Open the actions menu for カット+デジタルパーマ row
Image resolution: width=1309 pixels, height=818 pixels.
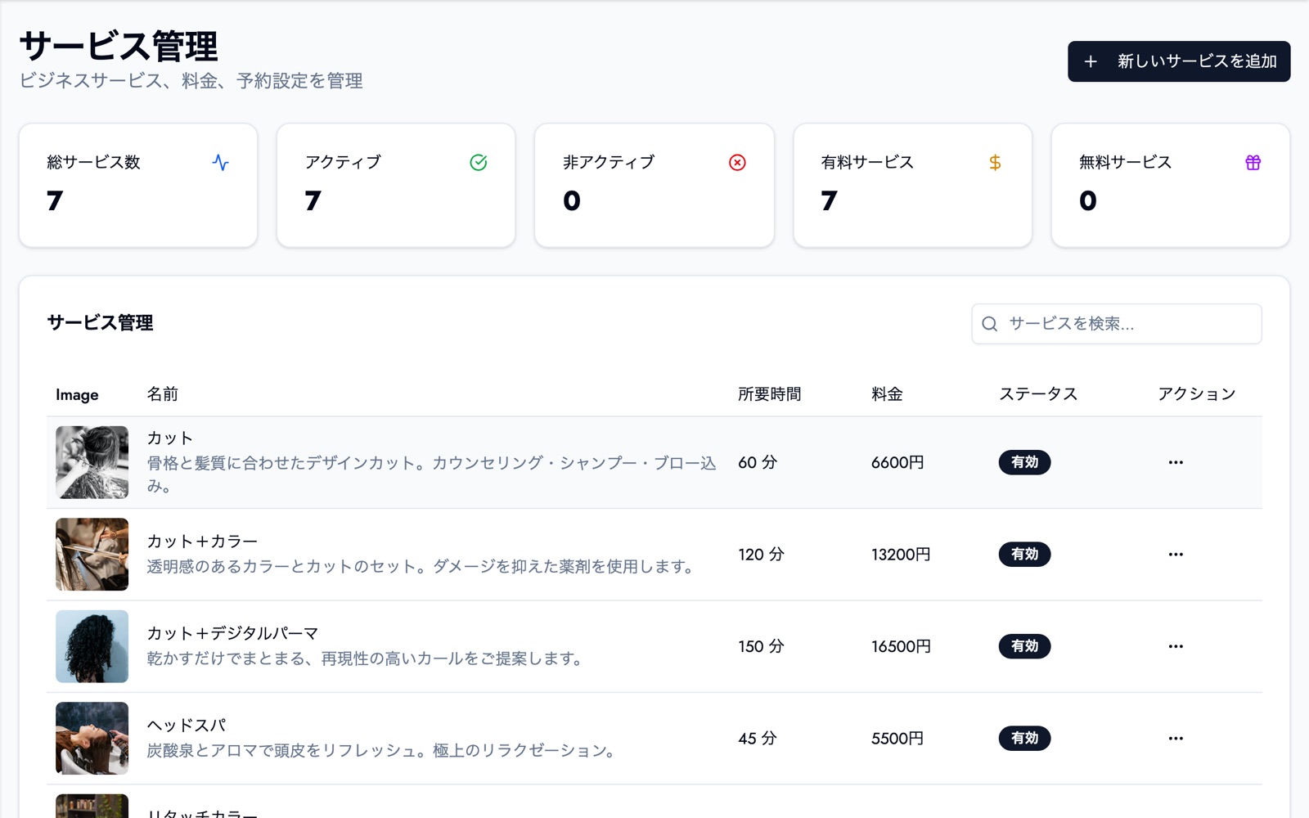click(1176, 646)
